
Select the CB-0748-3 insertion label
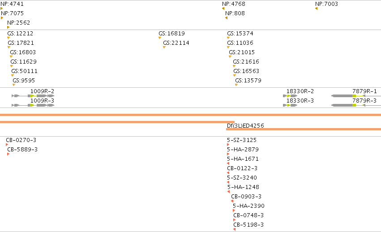(x=248, y=215)
